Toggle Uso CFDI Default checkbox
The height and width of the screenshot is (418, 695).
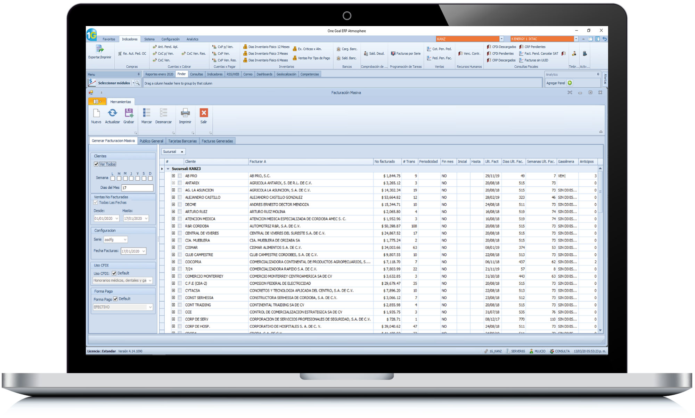click(114, 273)
